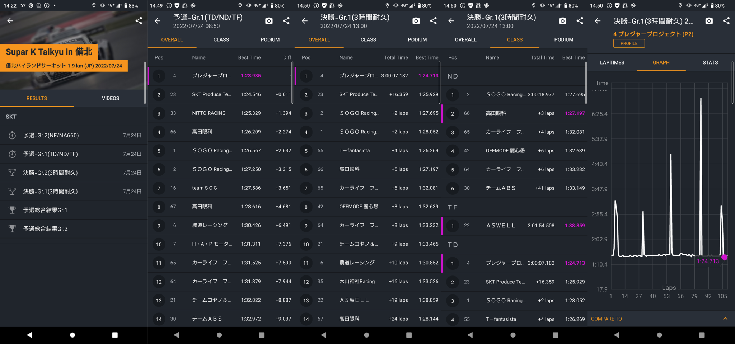Image resolution: width=735 pixels, height=344 pixels.
Task: Switch to the STATS tab
Action: 710,62
